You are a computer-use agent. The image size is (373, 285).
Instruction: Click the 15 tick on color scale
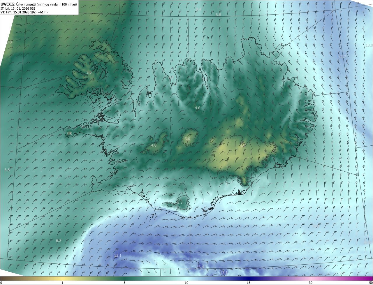click(249, 283)
